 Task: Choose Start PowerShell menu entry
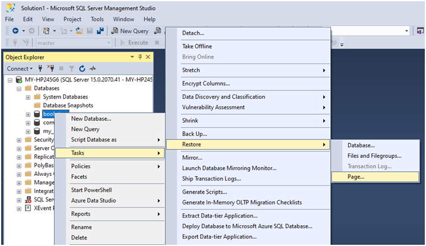(x=109, y=190)
